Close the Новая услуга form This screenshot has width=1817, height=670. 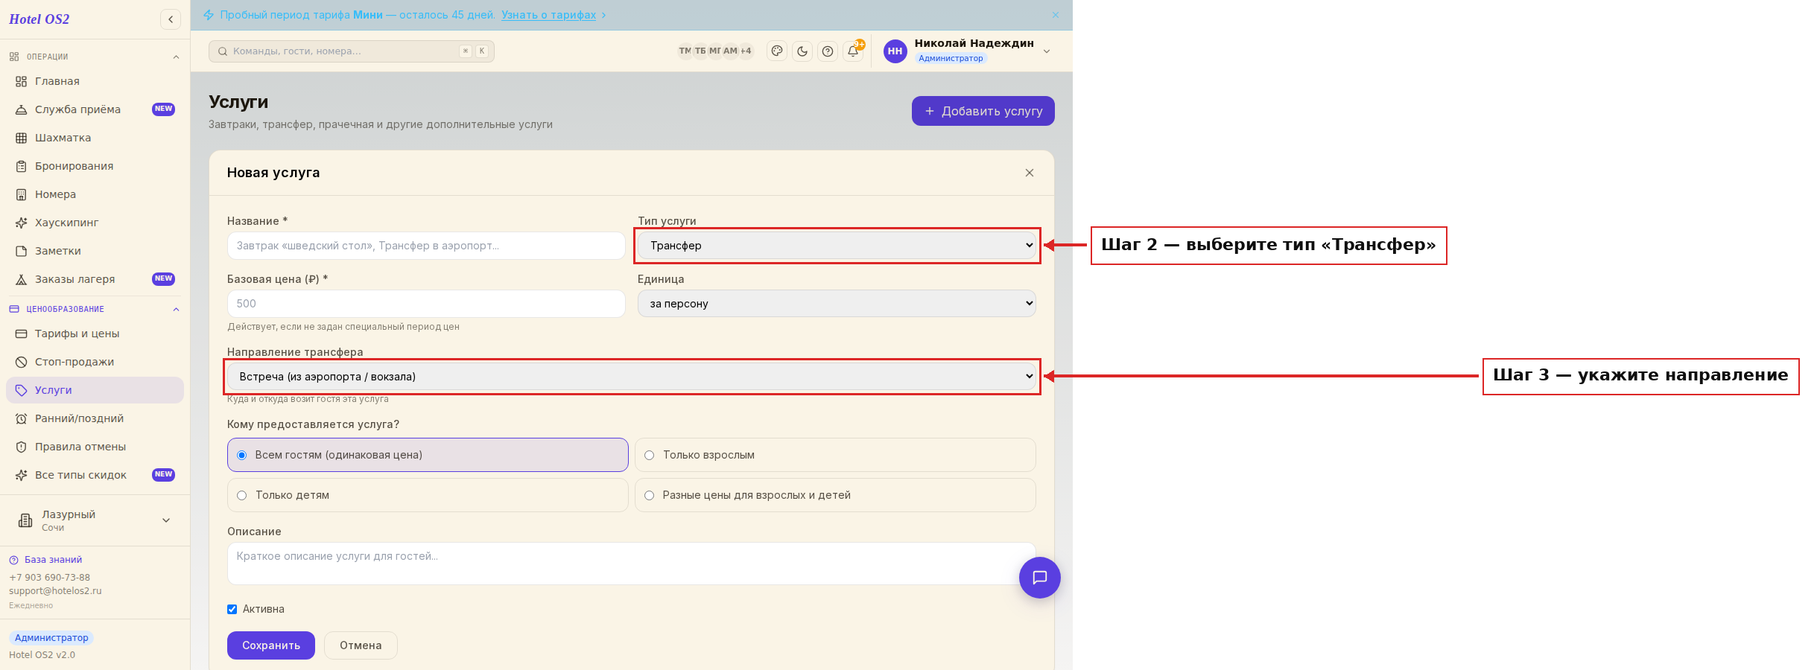click(x=1030, y=173)
